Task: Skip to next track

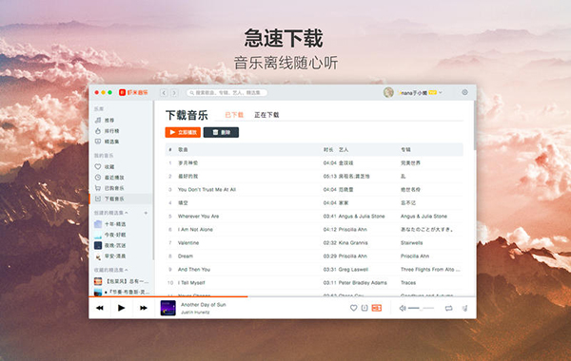Action: coord(144,308)
